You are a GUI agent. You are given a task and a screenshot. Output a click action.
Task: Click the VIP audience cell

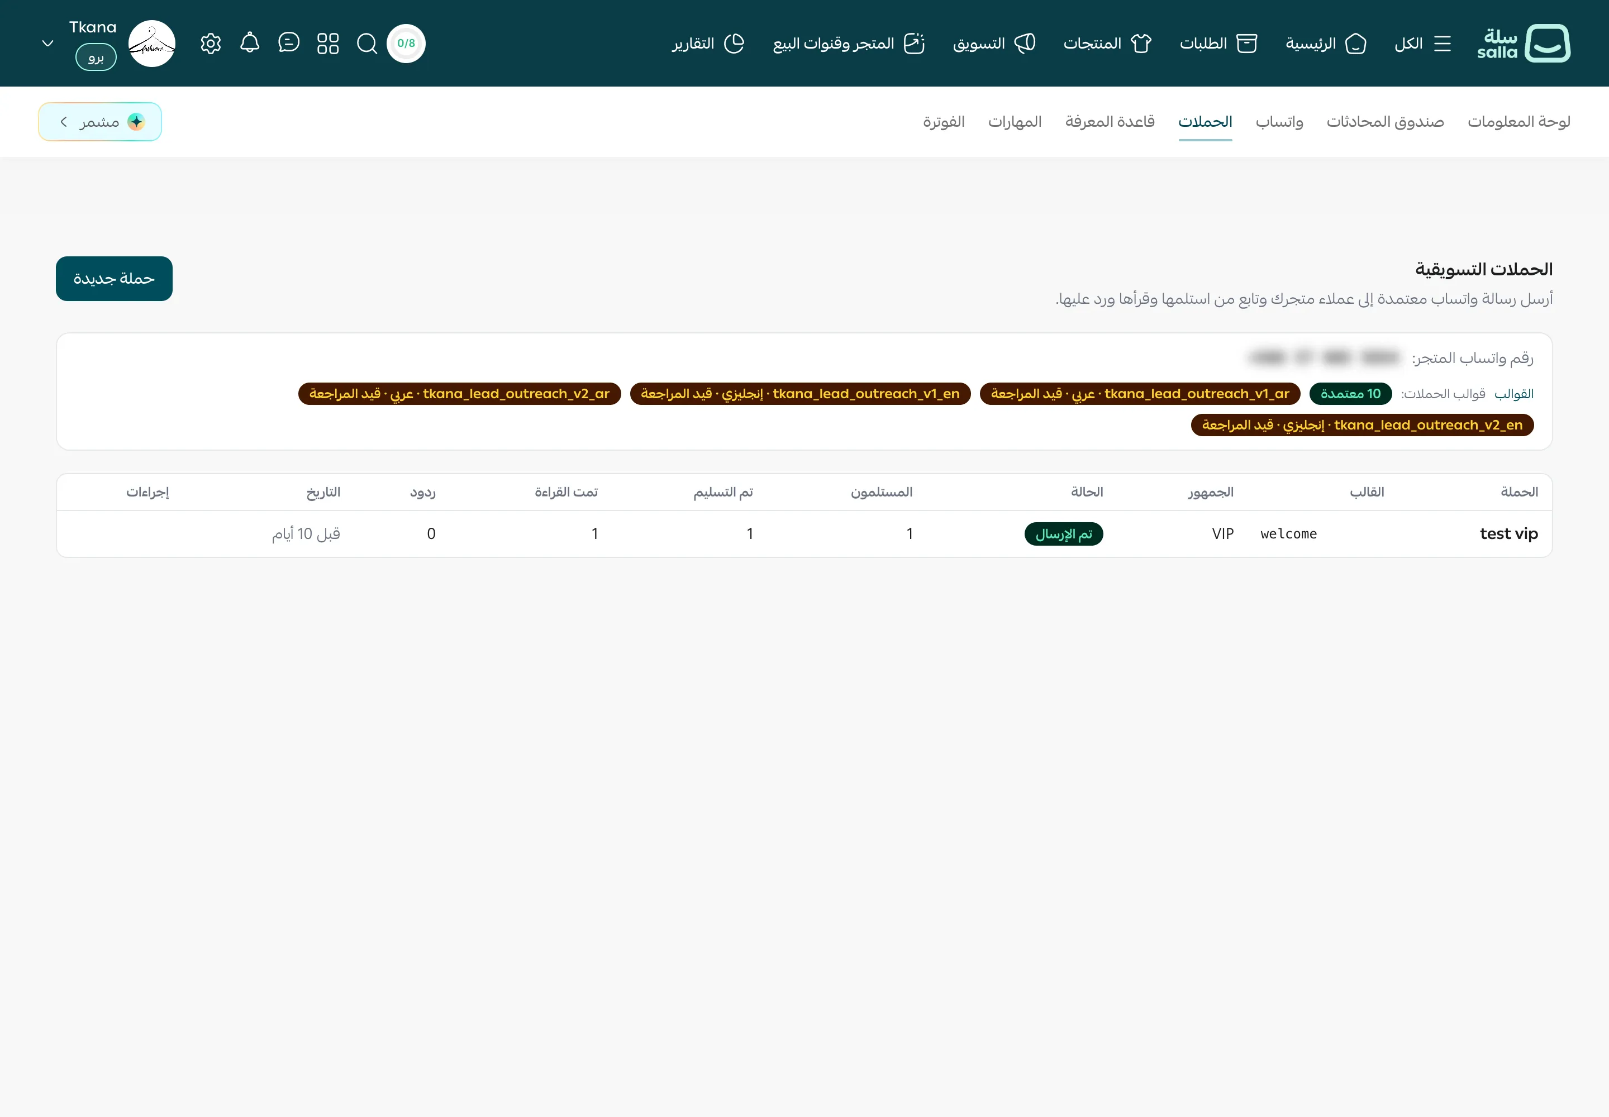[x=1222, y=534]
